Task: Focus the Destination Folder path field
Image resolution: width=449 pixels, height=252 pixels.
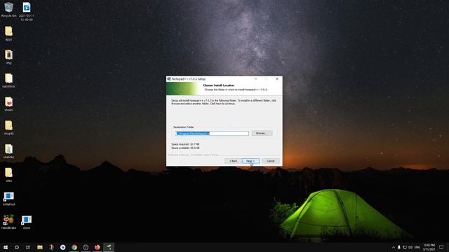Action: coord(212,133)
